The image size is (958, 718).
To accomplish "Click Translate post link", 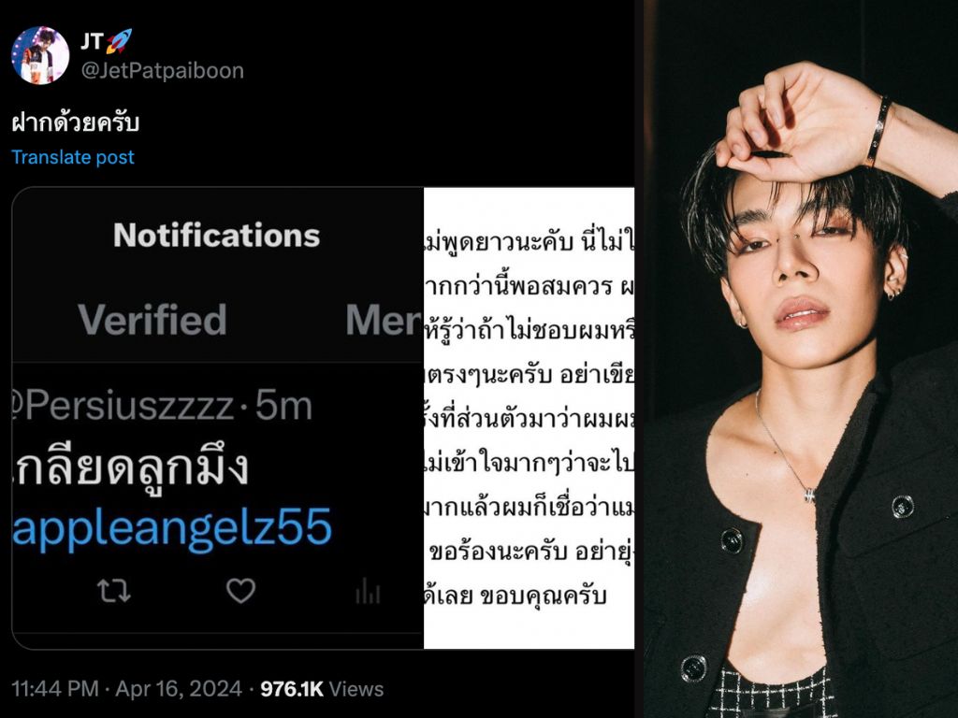I will (73, 157).
